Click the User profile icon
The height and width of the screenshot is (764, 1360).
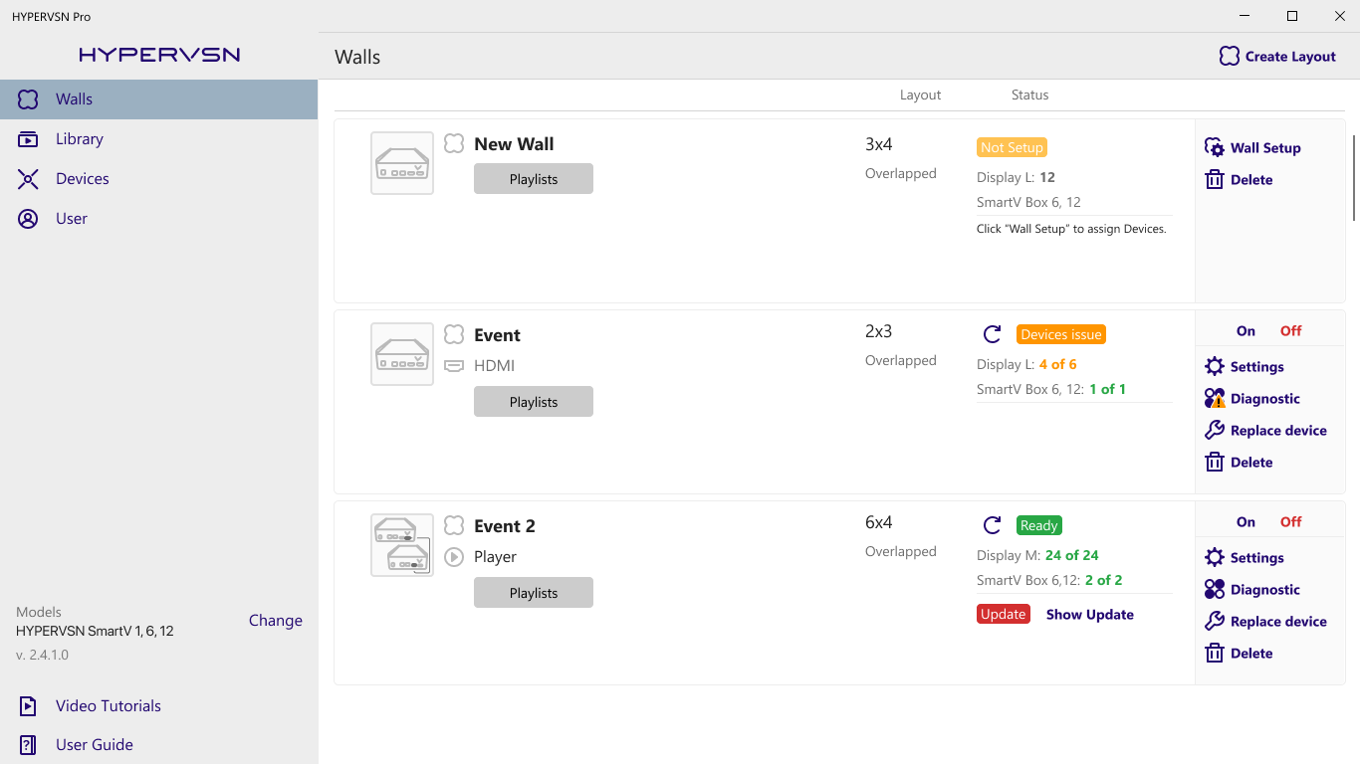28,219
